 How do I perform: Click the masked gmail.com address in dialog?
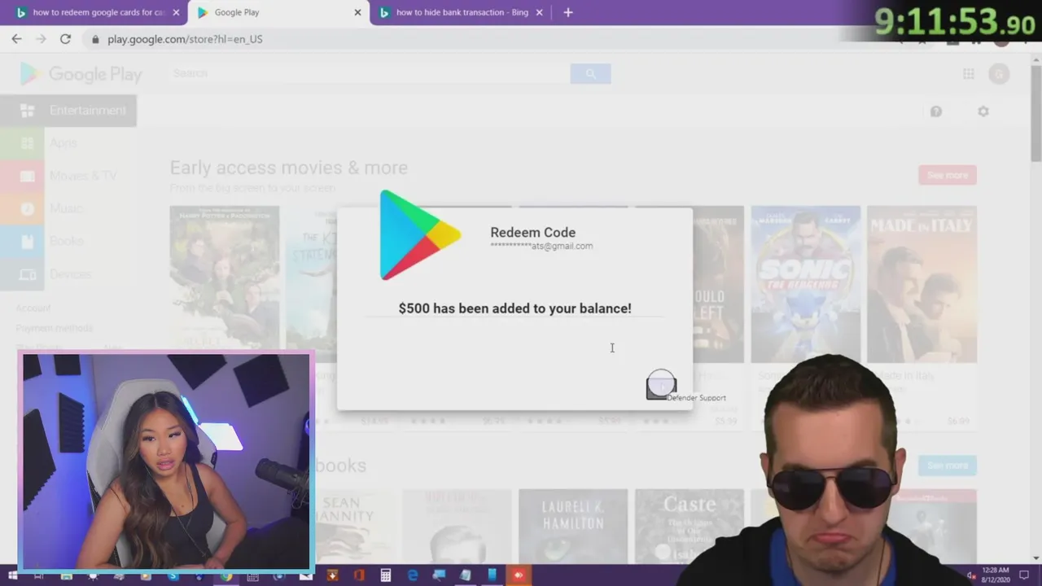pos(541,246)
